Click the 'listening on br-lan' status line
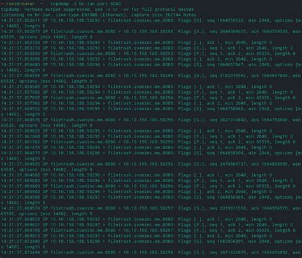The image size is (302, 258). coord(99,15)
